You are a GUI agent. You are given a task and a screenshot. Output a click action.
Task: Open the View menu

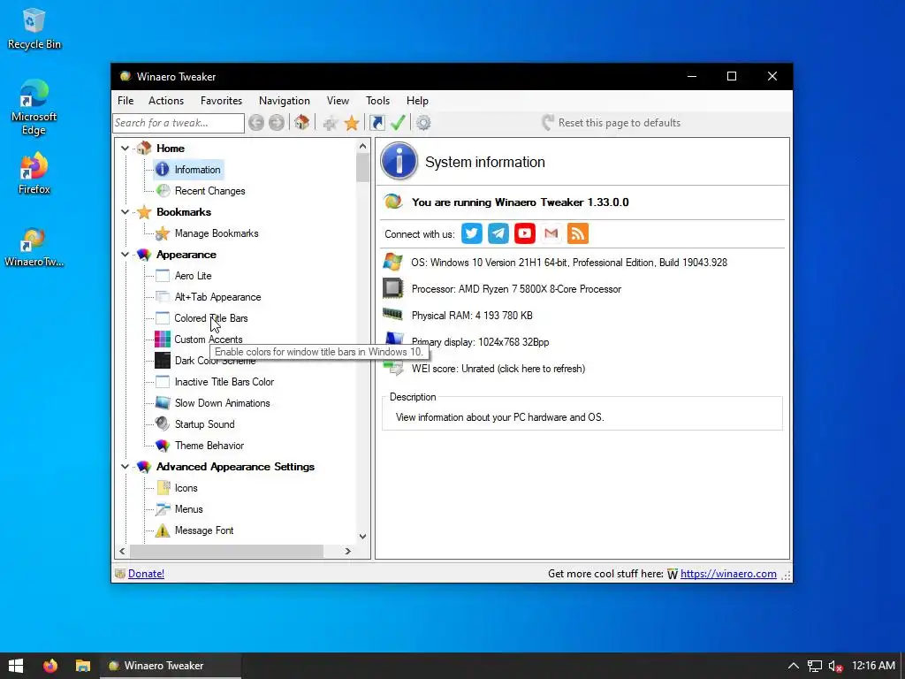pyautogui.click(x=338, y=101)
